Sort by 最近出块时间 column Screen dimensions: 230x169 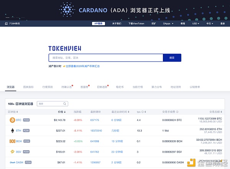point(129,112)
